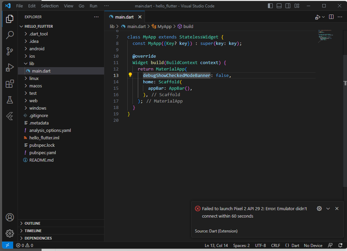Open the dropdown next to Run/Debug button
The image size is (347, 251).
(x=323, y=17)
